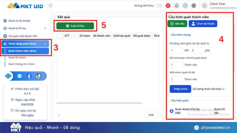The height and width of the screenshot is (133, 237).
Task: Click the Đổi tài khoản mỗi khi quét field
Action: click(x=176, y=65)
